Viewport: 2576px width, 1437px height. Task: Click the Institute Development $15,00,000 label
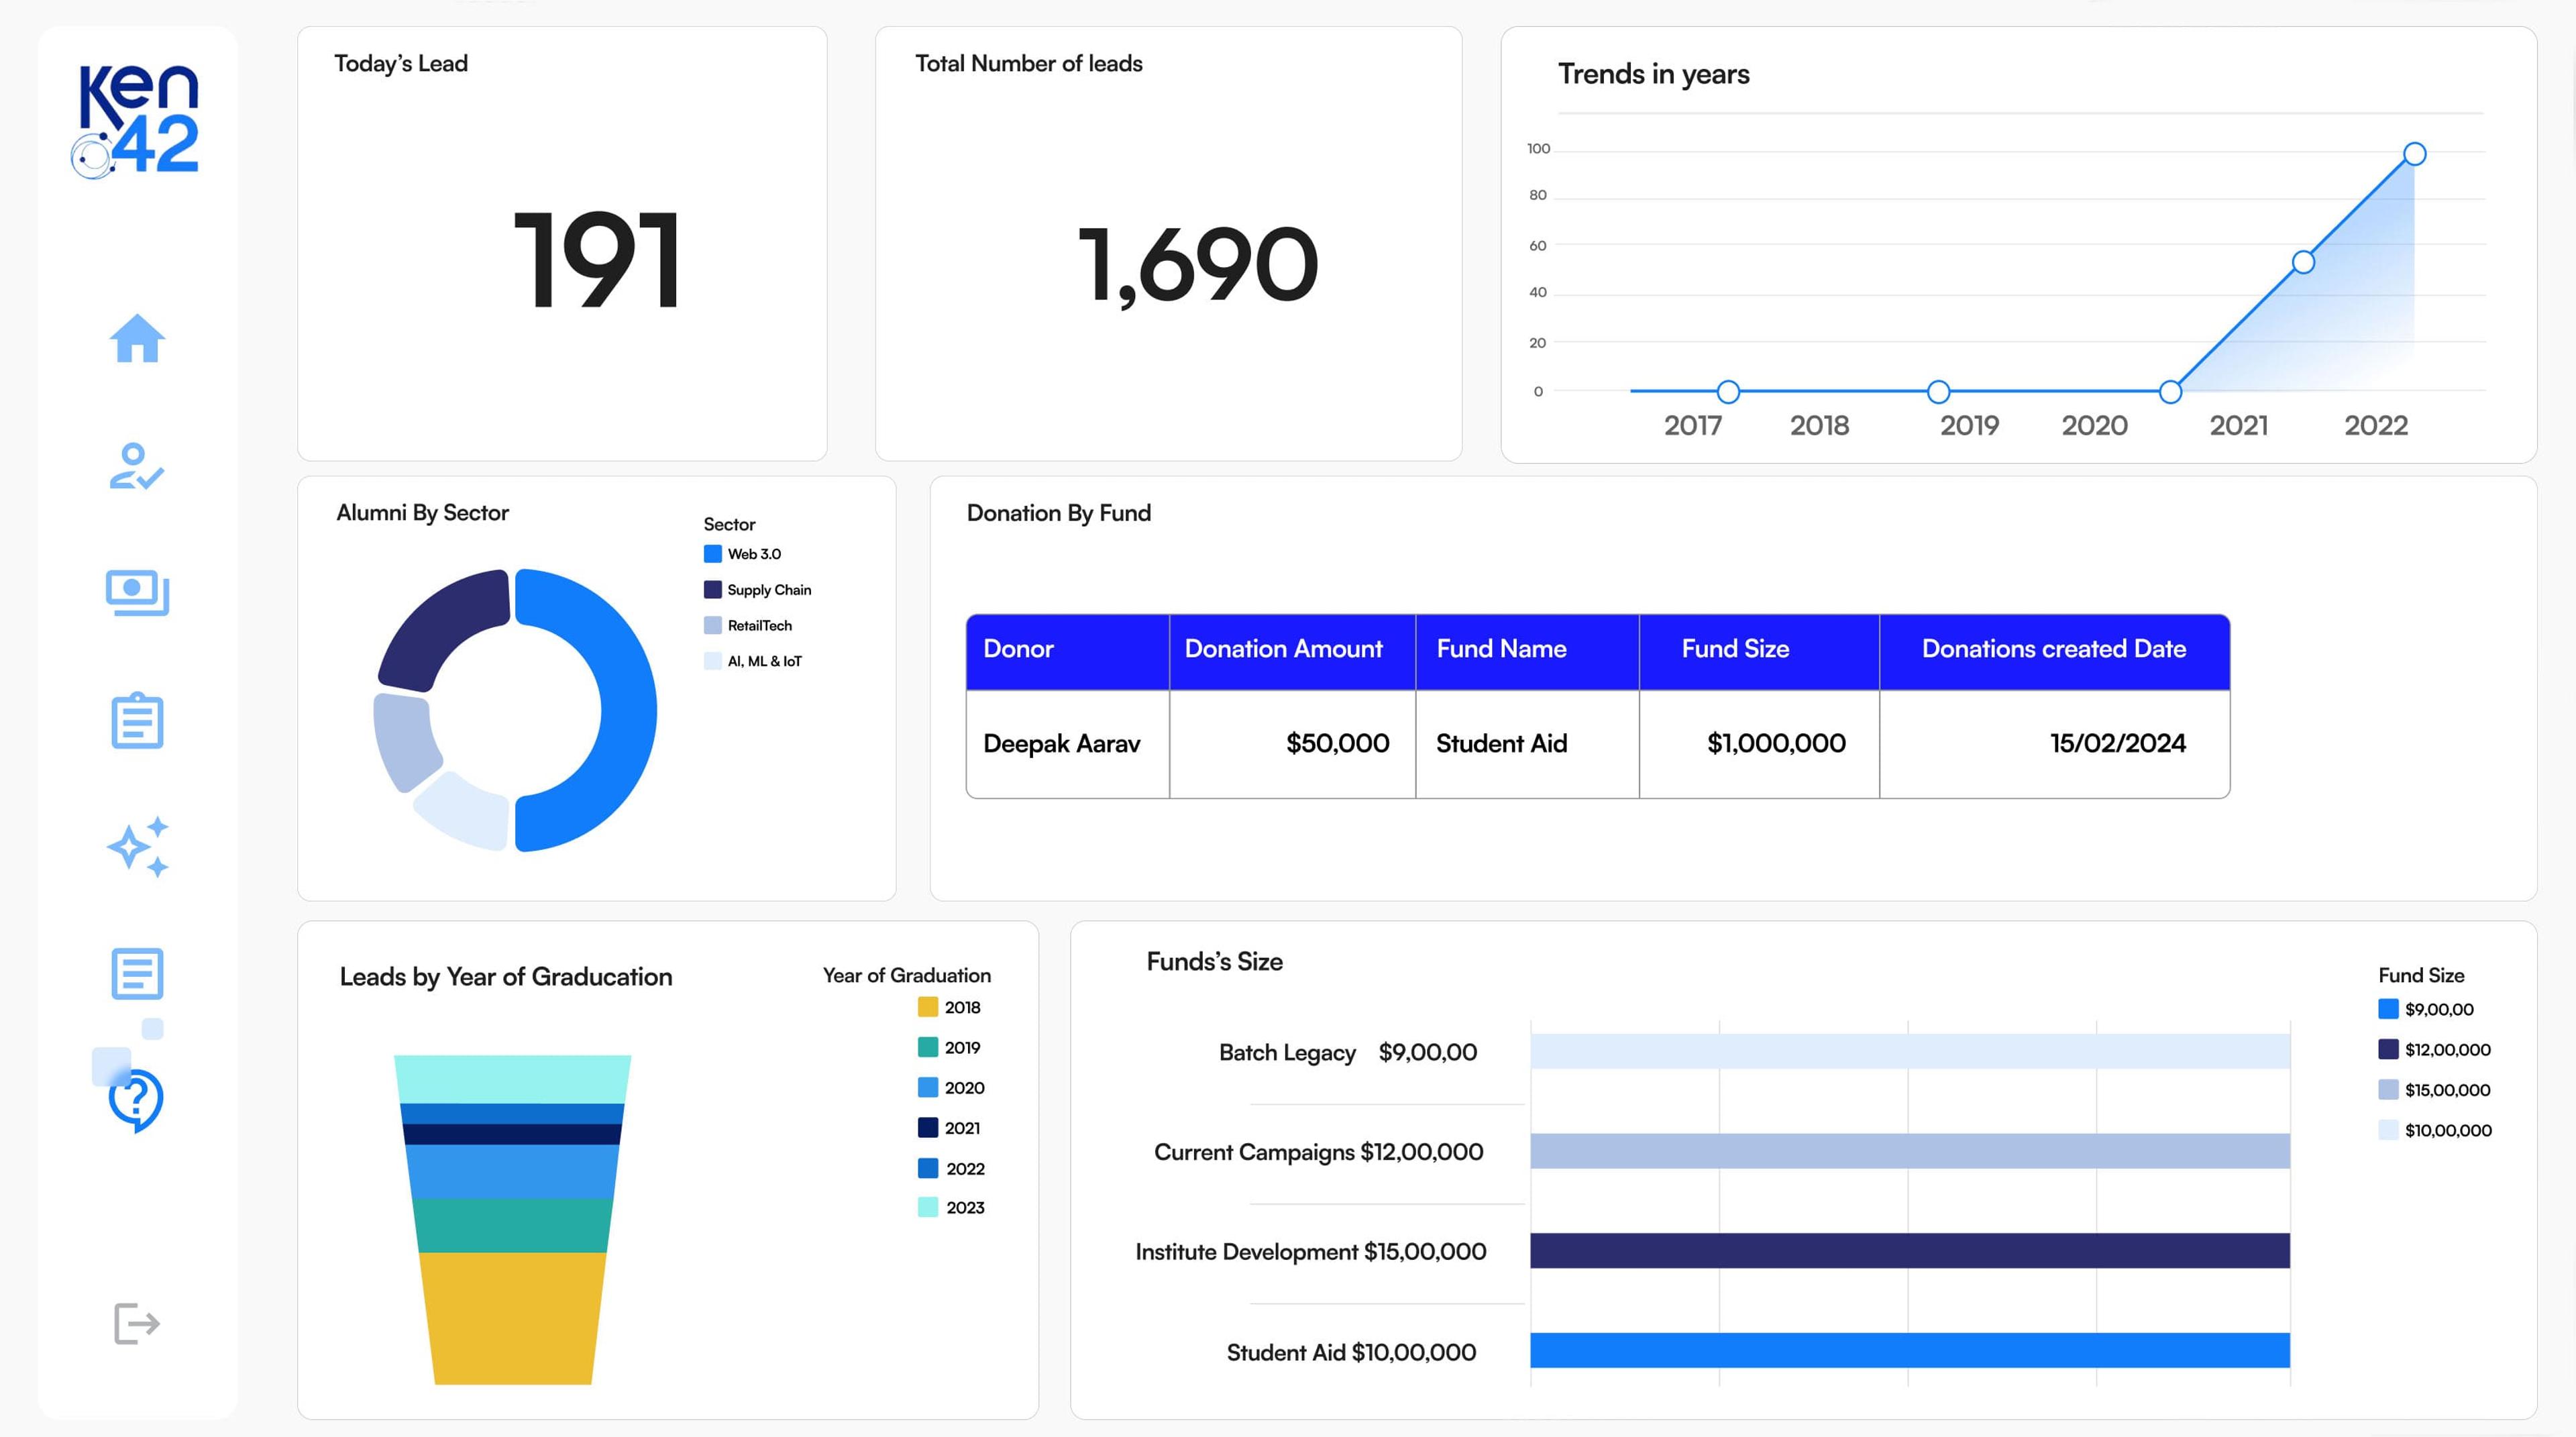pos(1310,1252)
